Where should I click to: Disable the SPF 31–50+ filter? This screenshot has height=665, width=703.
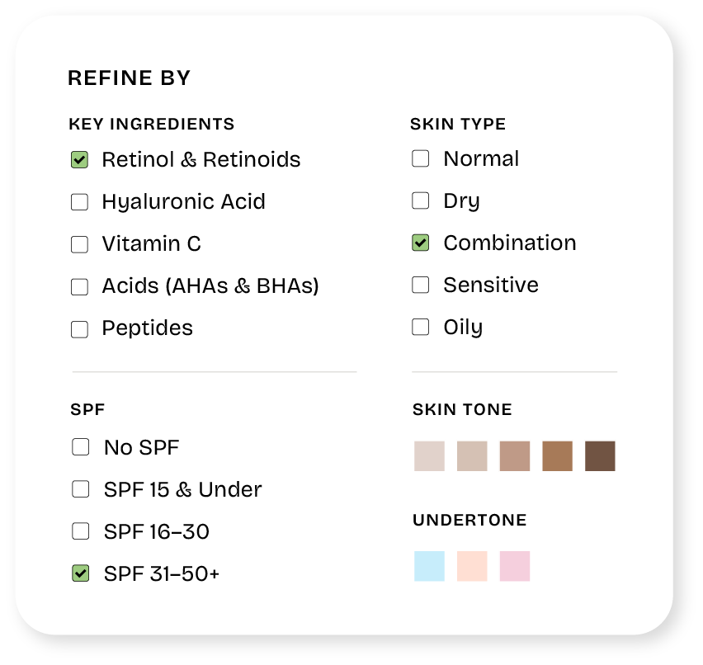pyautogui.click(x=80, y=573)
